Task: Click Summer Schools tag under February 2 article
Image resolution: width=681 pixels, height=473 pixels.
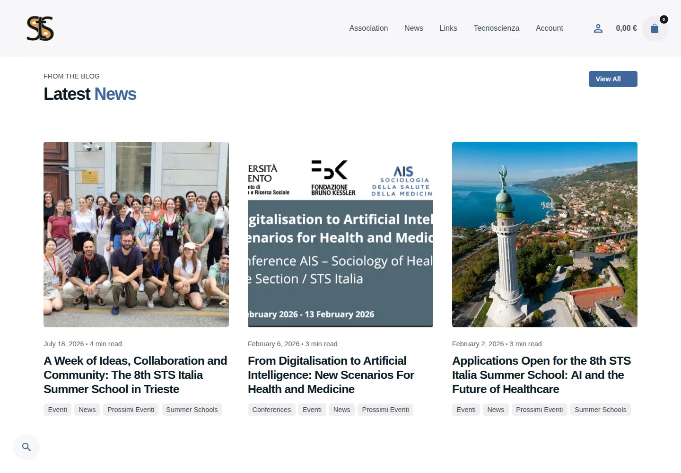Action: [x=601, y=410]
